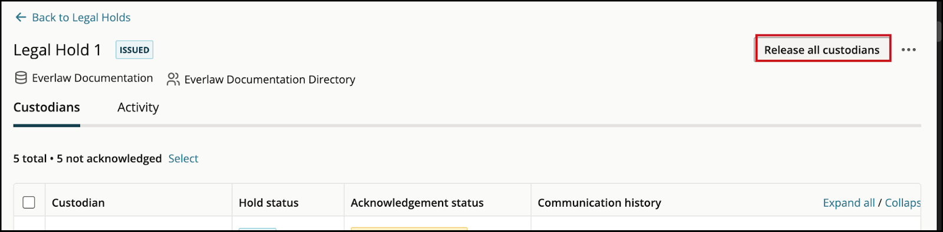Click the Custodian column header
Viewport: 943px width, 232px height.
pos(78,203)
